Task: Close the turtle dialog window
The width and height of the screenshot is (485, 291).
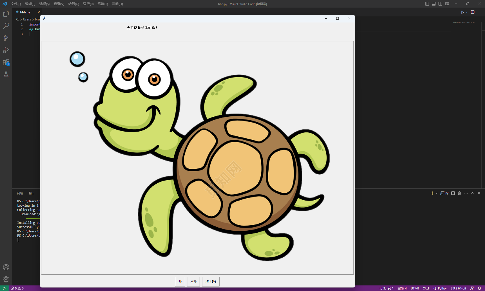Action: pyautogui.click(x=349, y=18)
